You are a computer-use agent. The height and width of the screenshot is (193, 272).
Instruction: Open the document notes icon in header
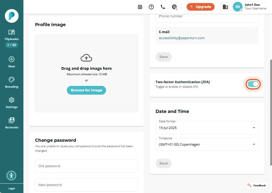click(140, 7)
